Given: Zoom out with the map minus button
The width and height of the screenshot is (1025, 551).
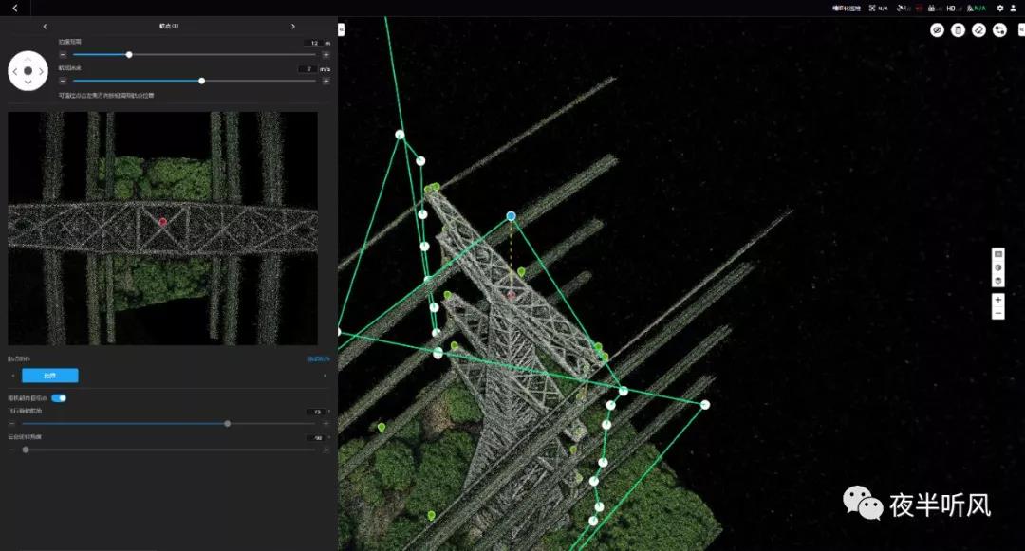Looking at the screenshot, I should coord(997,313).
